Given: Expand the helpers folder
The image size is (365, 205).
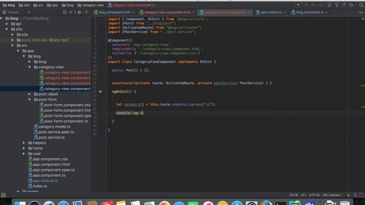Looking at the screenshot, I should 24,143.
